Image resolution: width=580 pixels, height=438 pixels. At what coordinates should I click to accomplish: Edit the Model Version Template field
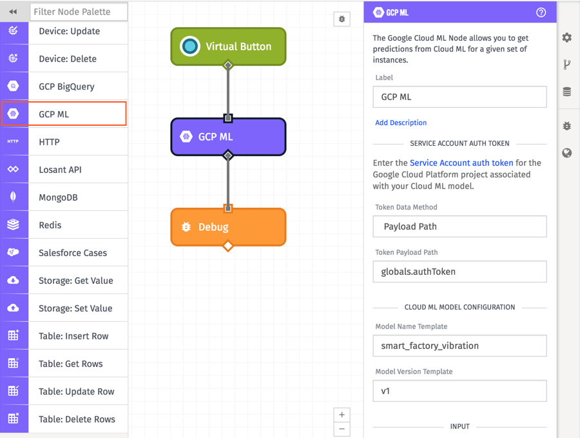point(459,391)
